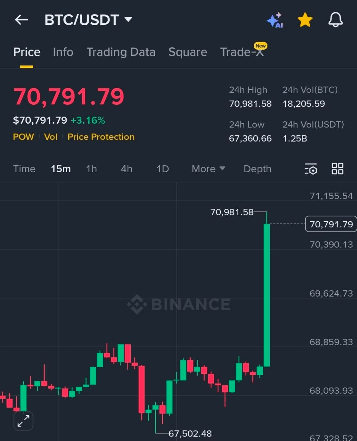Image resolution: width=357 pixels, height=441 pixels.
Task: Switch to the Info tab
Action: tap(63, 52)
